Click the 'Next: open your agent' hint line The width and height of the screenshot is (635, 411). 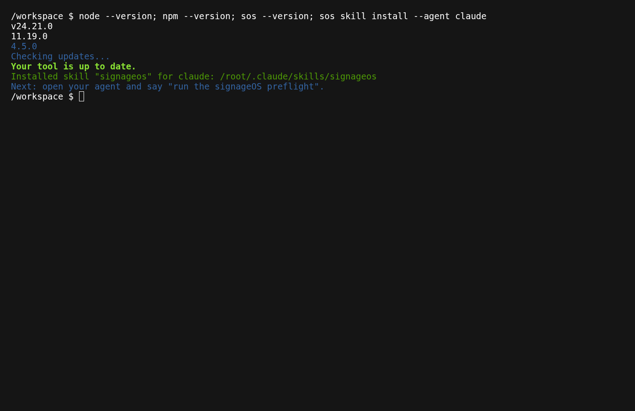[168, 87]
